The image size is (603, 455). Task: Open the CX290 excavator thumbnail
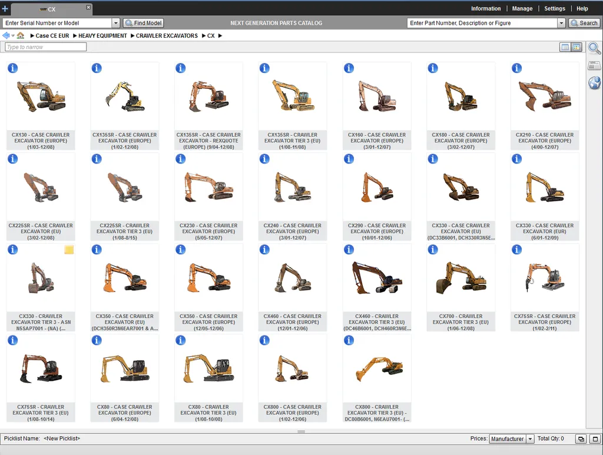click(x=377, y=187)
